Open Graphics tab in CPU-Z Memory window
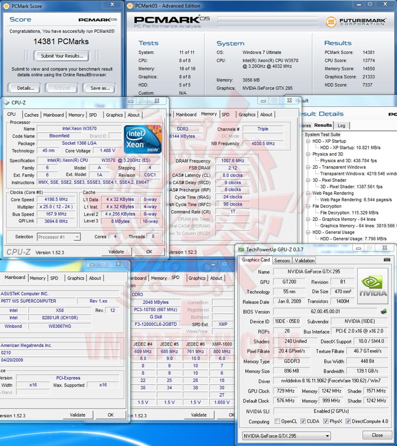The image size is (397, 446). coord(247,114)
